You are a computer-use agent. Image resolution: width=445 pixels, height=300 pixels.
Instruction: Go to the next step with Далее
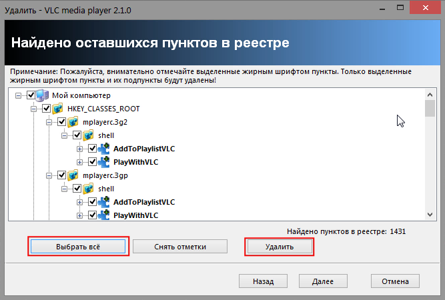(x=322, y=281)
